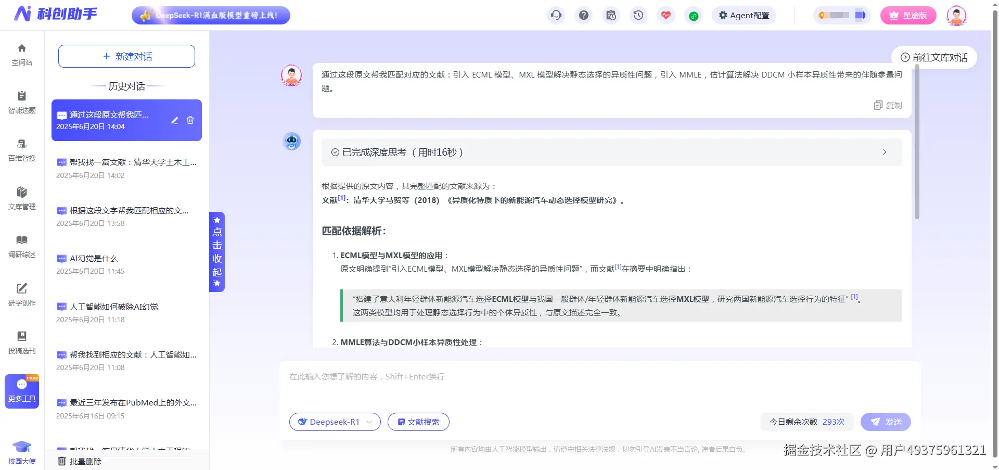This screenshot has height=470, width=999.
Task: Open 研学创作 in sidebar
Action: (x=22, y=295)
